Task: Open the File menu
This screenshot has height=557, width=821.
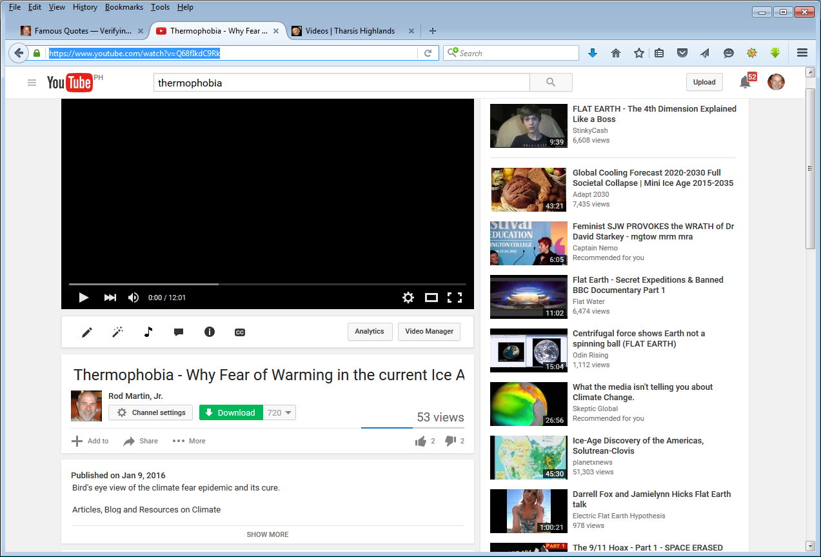Action: pos(14,7)
